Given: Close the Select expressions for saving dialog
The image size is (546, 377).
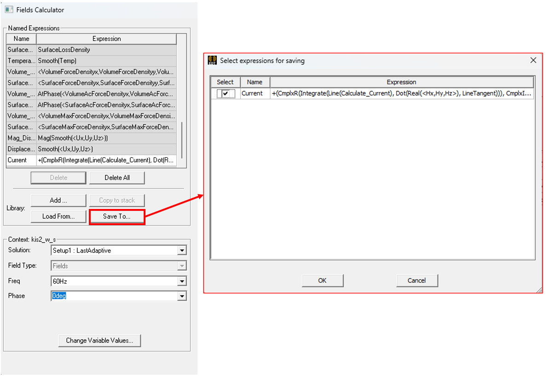Looking at the screenshot, I should pos(533,60).
